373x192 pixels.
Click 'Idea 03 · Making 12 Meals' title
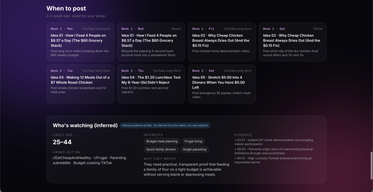80,80
